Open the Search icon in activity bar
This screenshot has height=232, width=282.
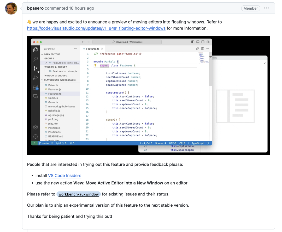click(x=36, y=59)
